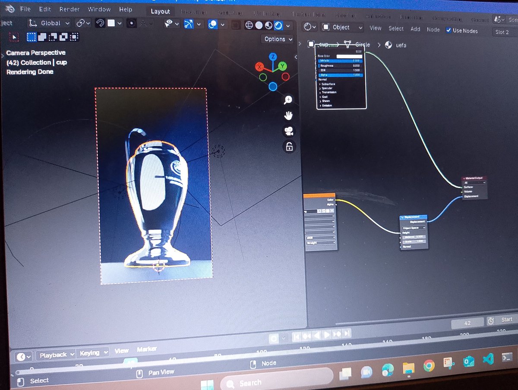
Task: Open the Playback popover in timeline
Action: 56,355
